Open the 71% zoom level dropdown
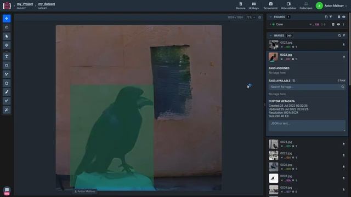 point(251,18)
